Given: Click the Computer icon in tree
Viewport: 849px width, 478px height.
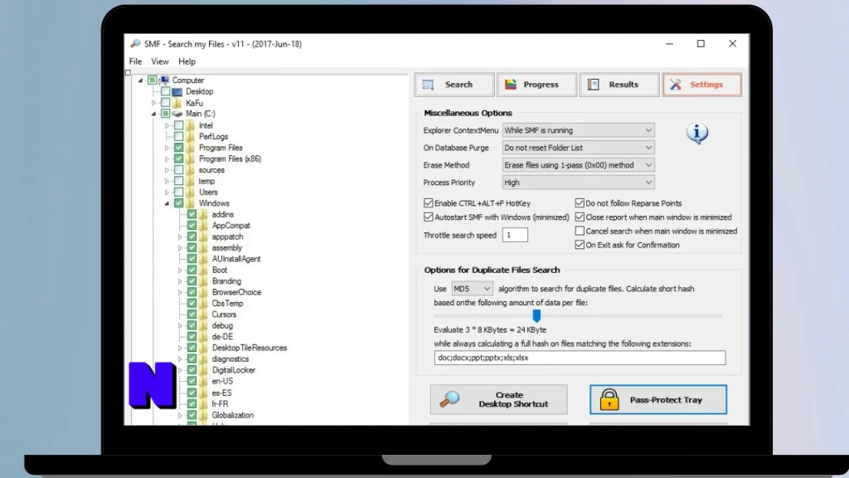Looking at the screenshot, I should click(x=165, y=80).
